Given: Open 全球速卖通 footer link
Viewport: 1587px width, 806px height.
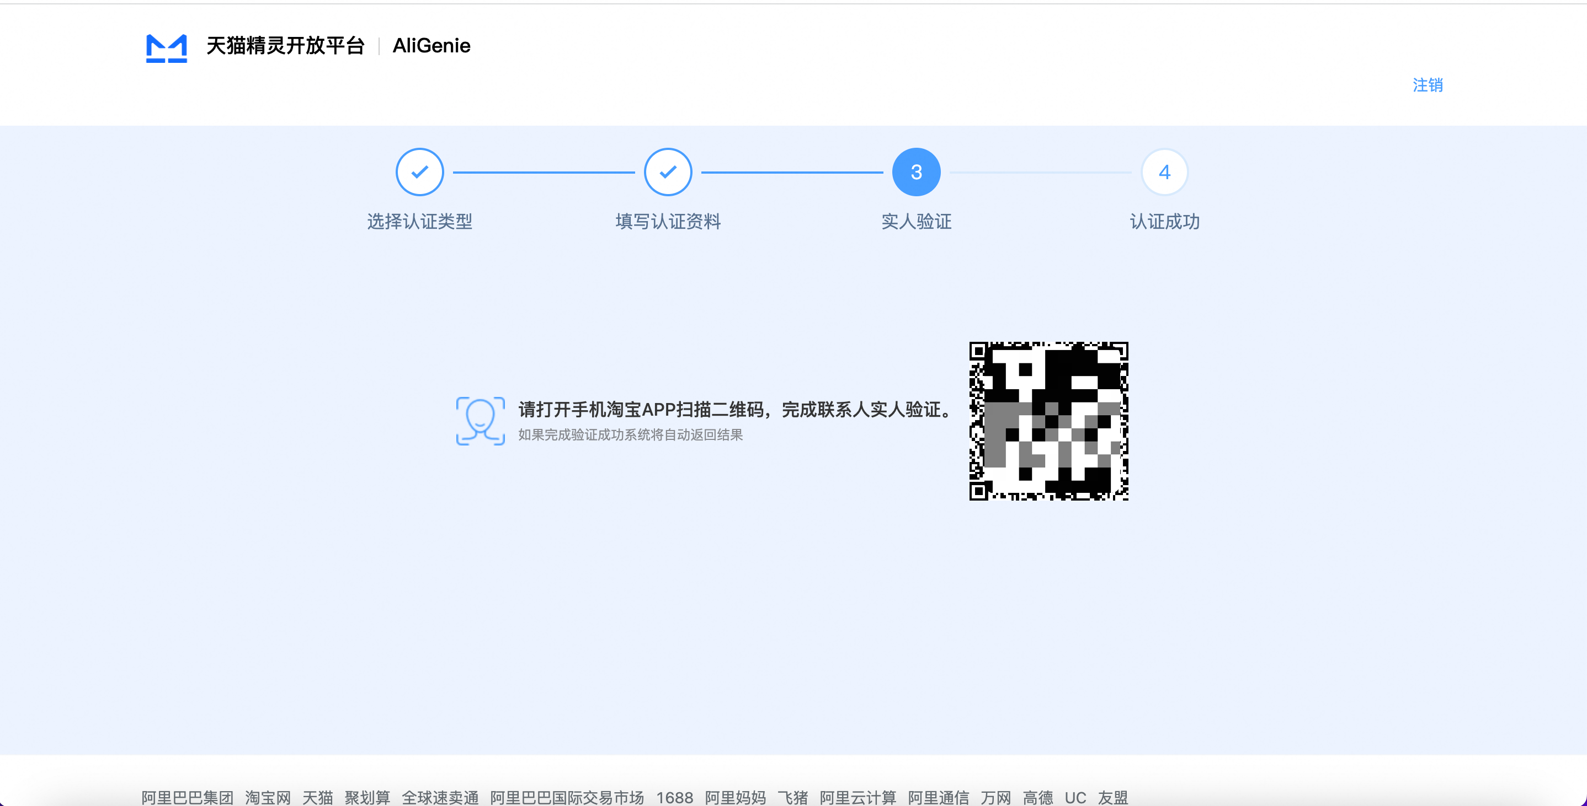Looking at the screenshot, I should point(440,797).
